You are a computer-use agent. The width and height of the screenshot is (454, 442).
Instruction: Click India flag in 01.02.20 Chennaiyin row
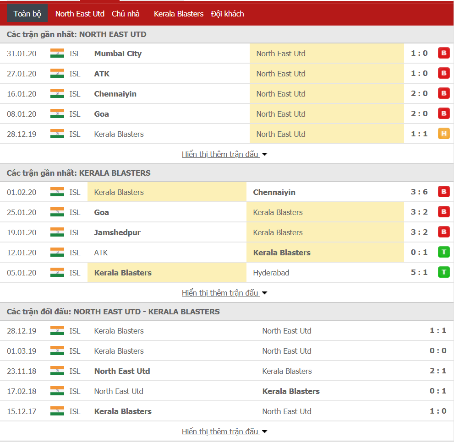point(57,192)
